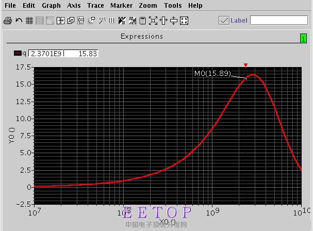Image resolution: width=313 pixels, height=231 pixels.
Task: Click the inward-arrows fit icon
Action: point(184,21)
